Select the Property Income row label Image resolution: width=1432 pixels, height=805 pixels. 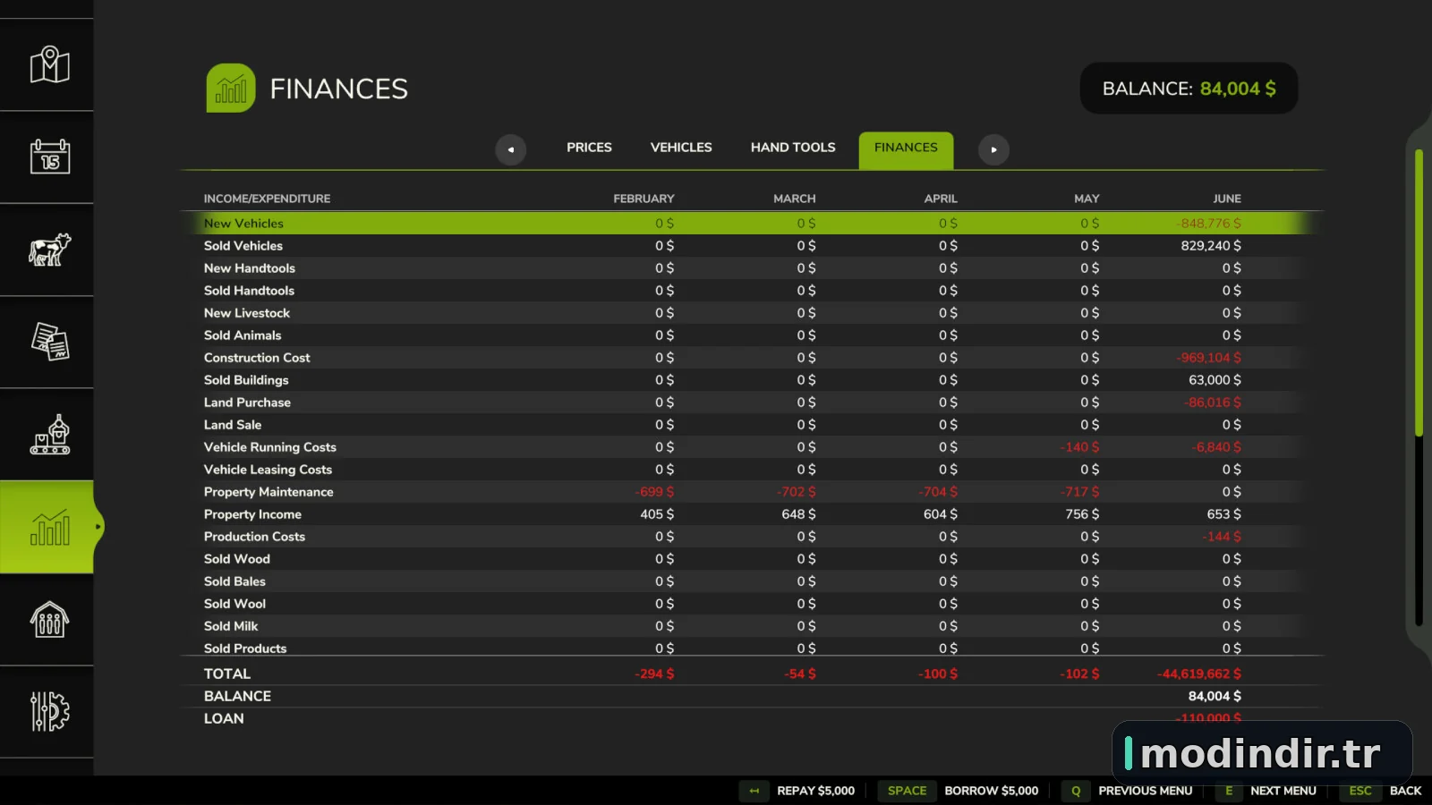(x=252, y=514)
